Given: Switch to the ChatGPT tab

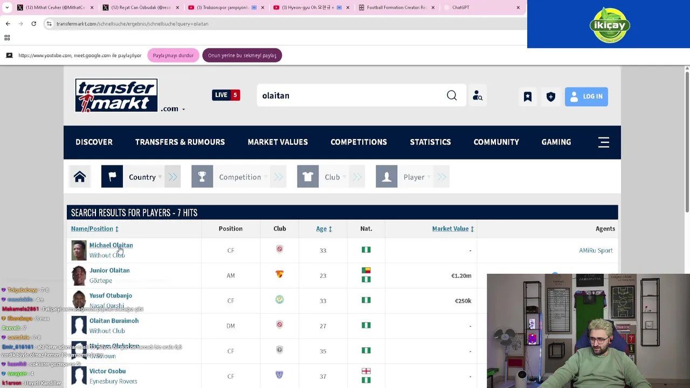Looking at the screenshot, I should coord(481,8).
